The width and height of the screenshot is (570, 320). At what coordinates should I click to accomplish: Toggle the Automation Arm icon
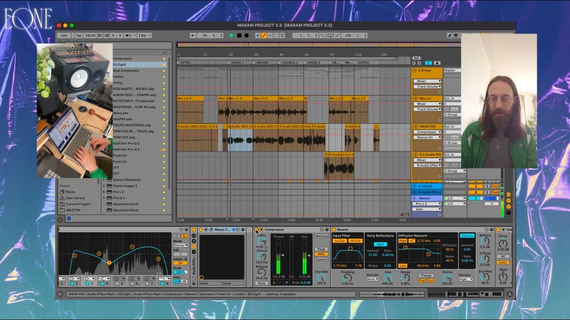(264, 36)
